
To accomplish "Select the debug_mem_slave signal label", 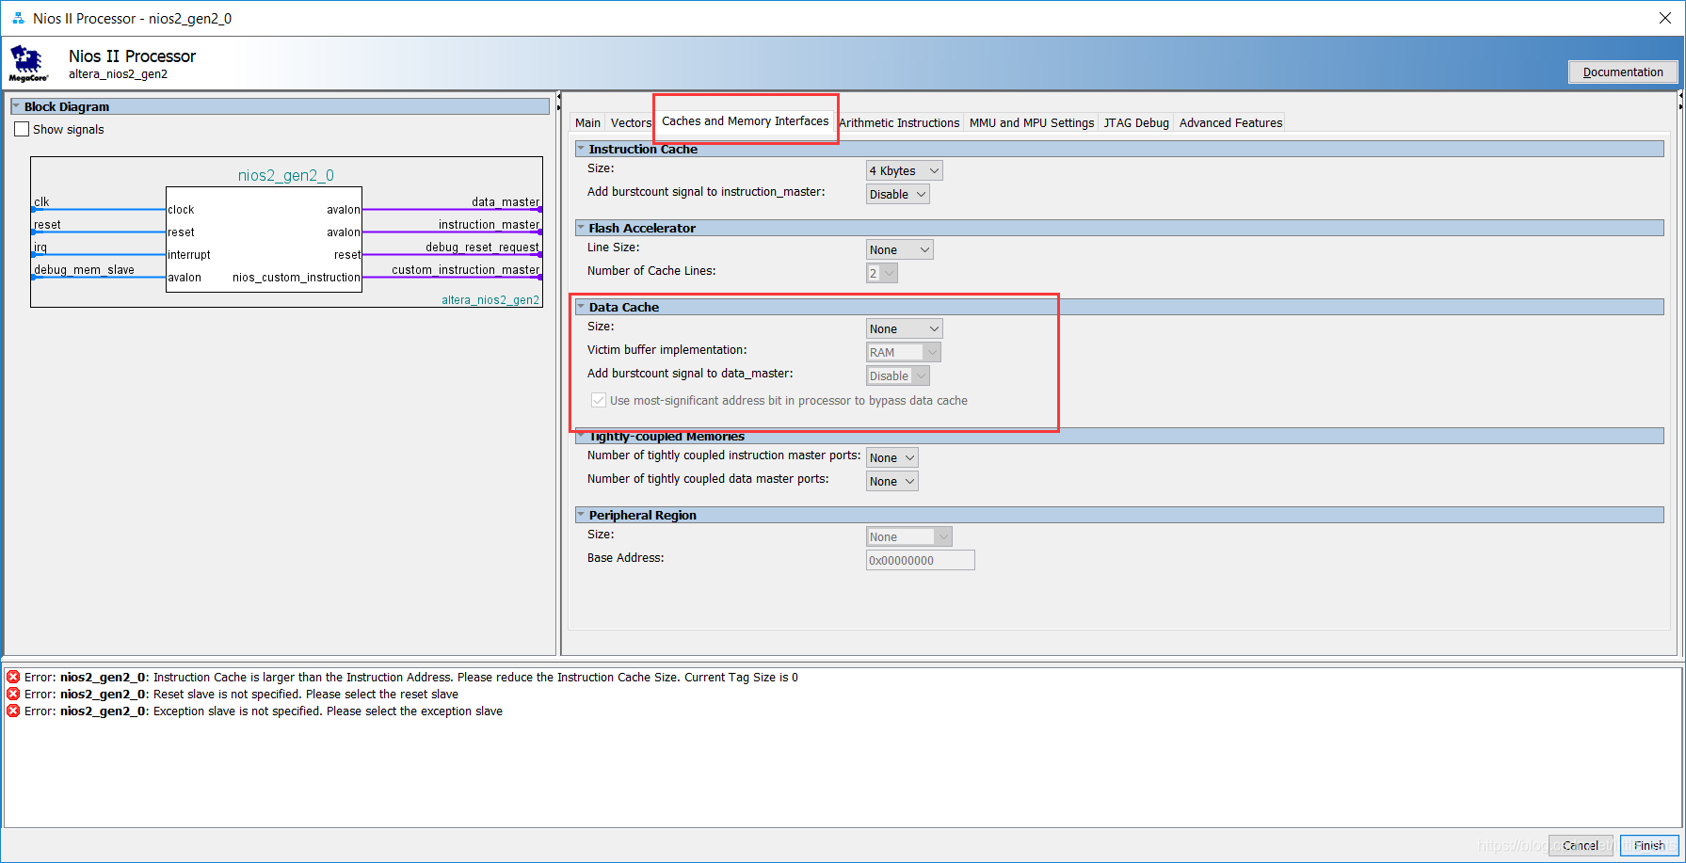I will 84,269.
